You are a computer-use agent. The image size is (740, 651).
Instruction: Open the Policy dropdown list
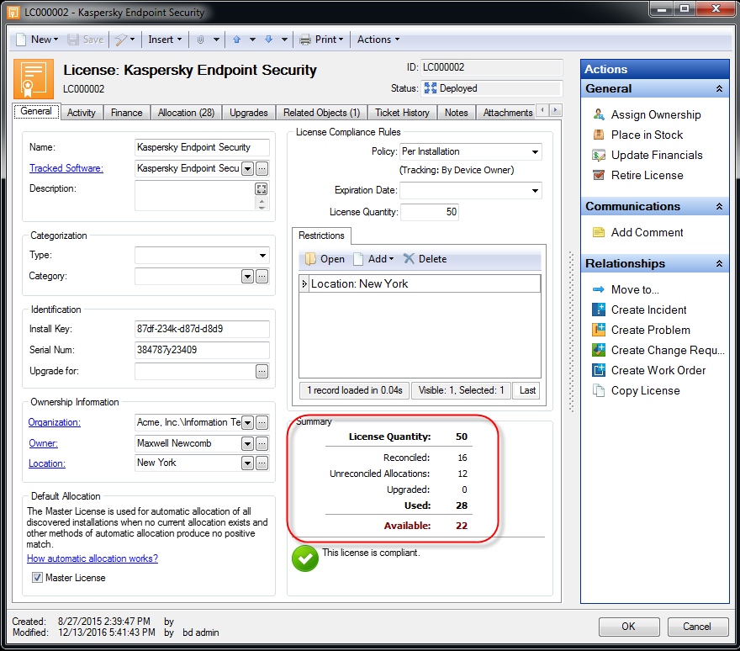pyautogui.click(x=535, y=152)
